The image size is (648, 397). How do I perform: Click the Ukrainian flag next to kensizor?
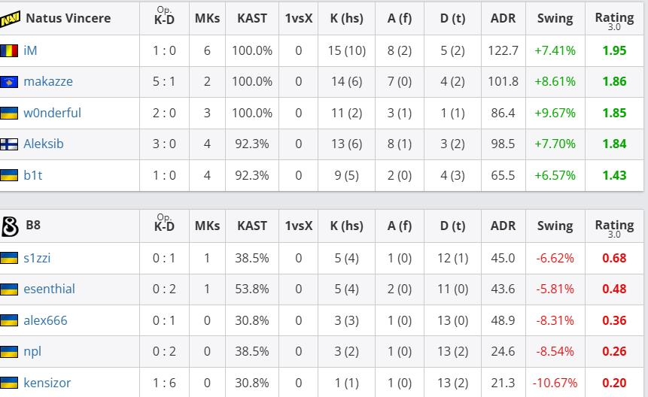(9, 383)
